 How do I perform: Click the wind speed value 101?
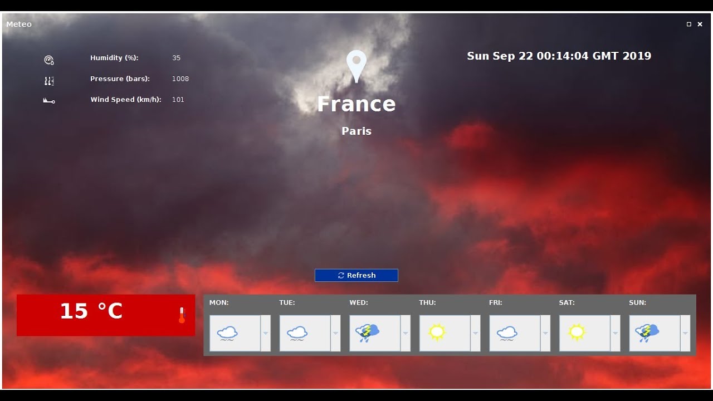[178, 100]
